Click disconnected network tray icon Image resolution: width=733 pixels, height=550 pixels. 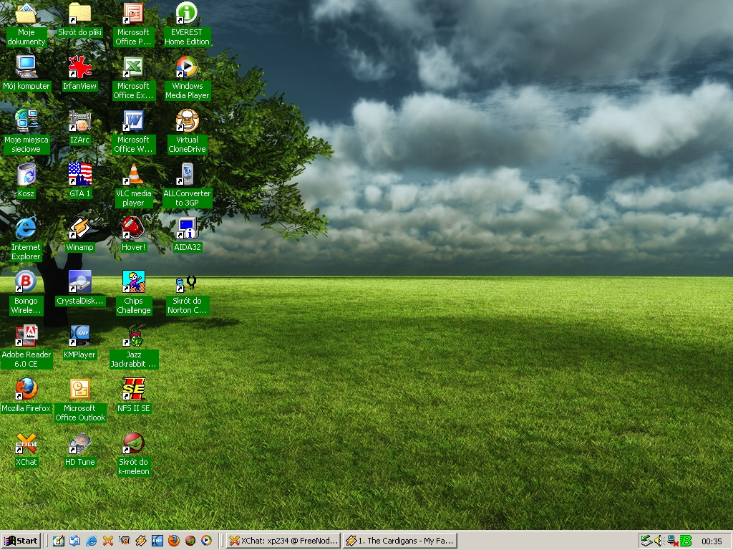point(673,541)
